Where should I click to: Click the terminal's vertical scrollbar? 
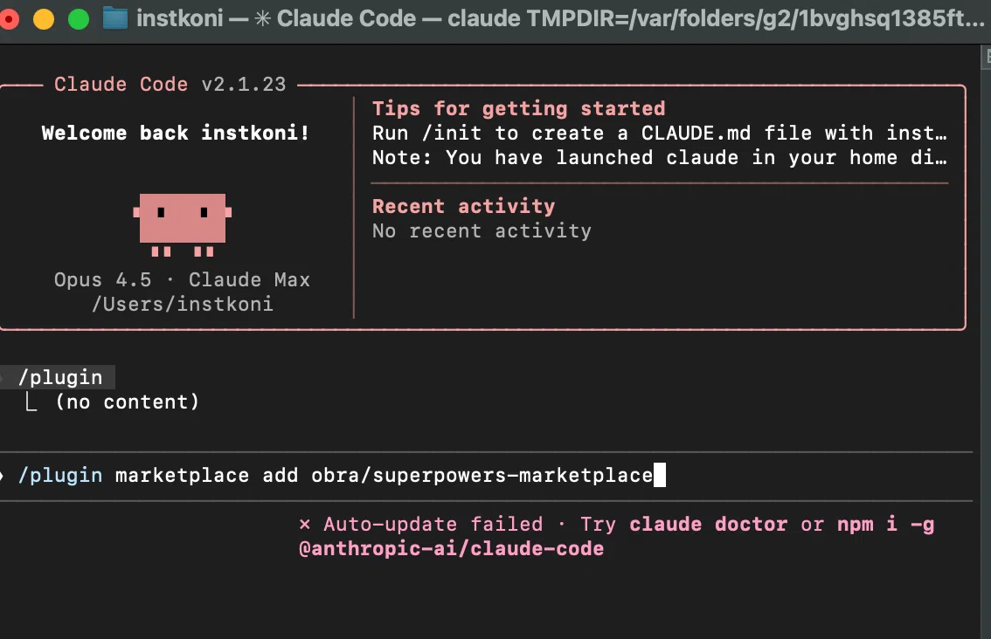985,341
